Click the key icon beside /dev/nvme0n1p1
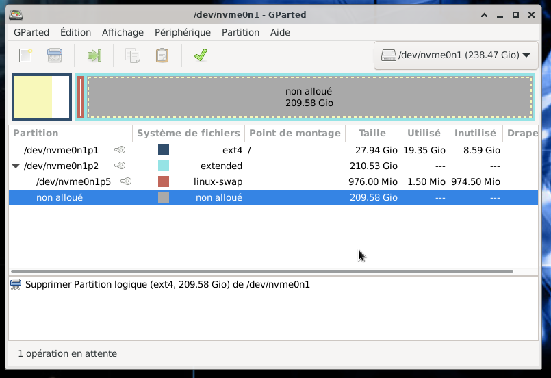Screen dimensions: 551x378 120,150
